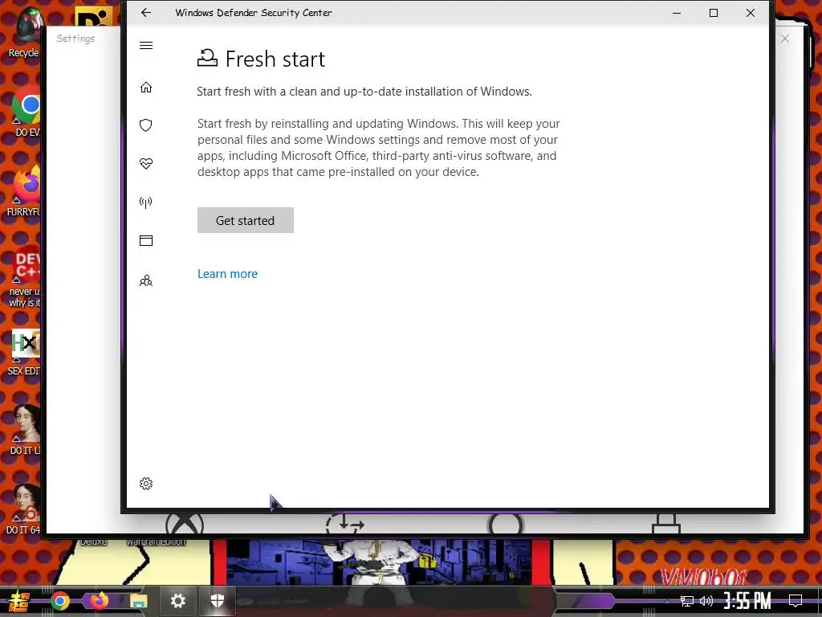Close the Windows Defender Security Center window
Image resolution: width=822 pixels, height=617 pixels.
[751, 13]
